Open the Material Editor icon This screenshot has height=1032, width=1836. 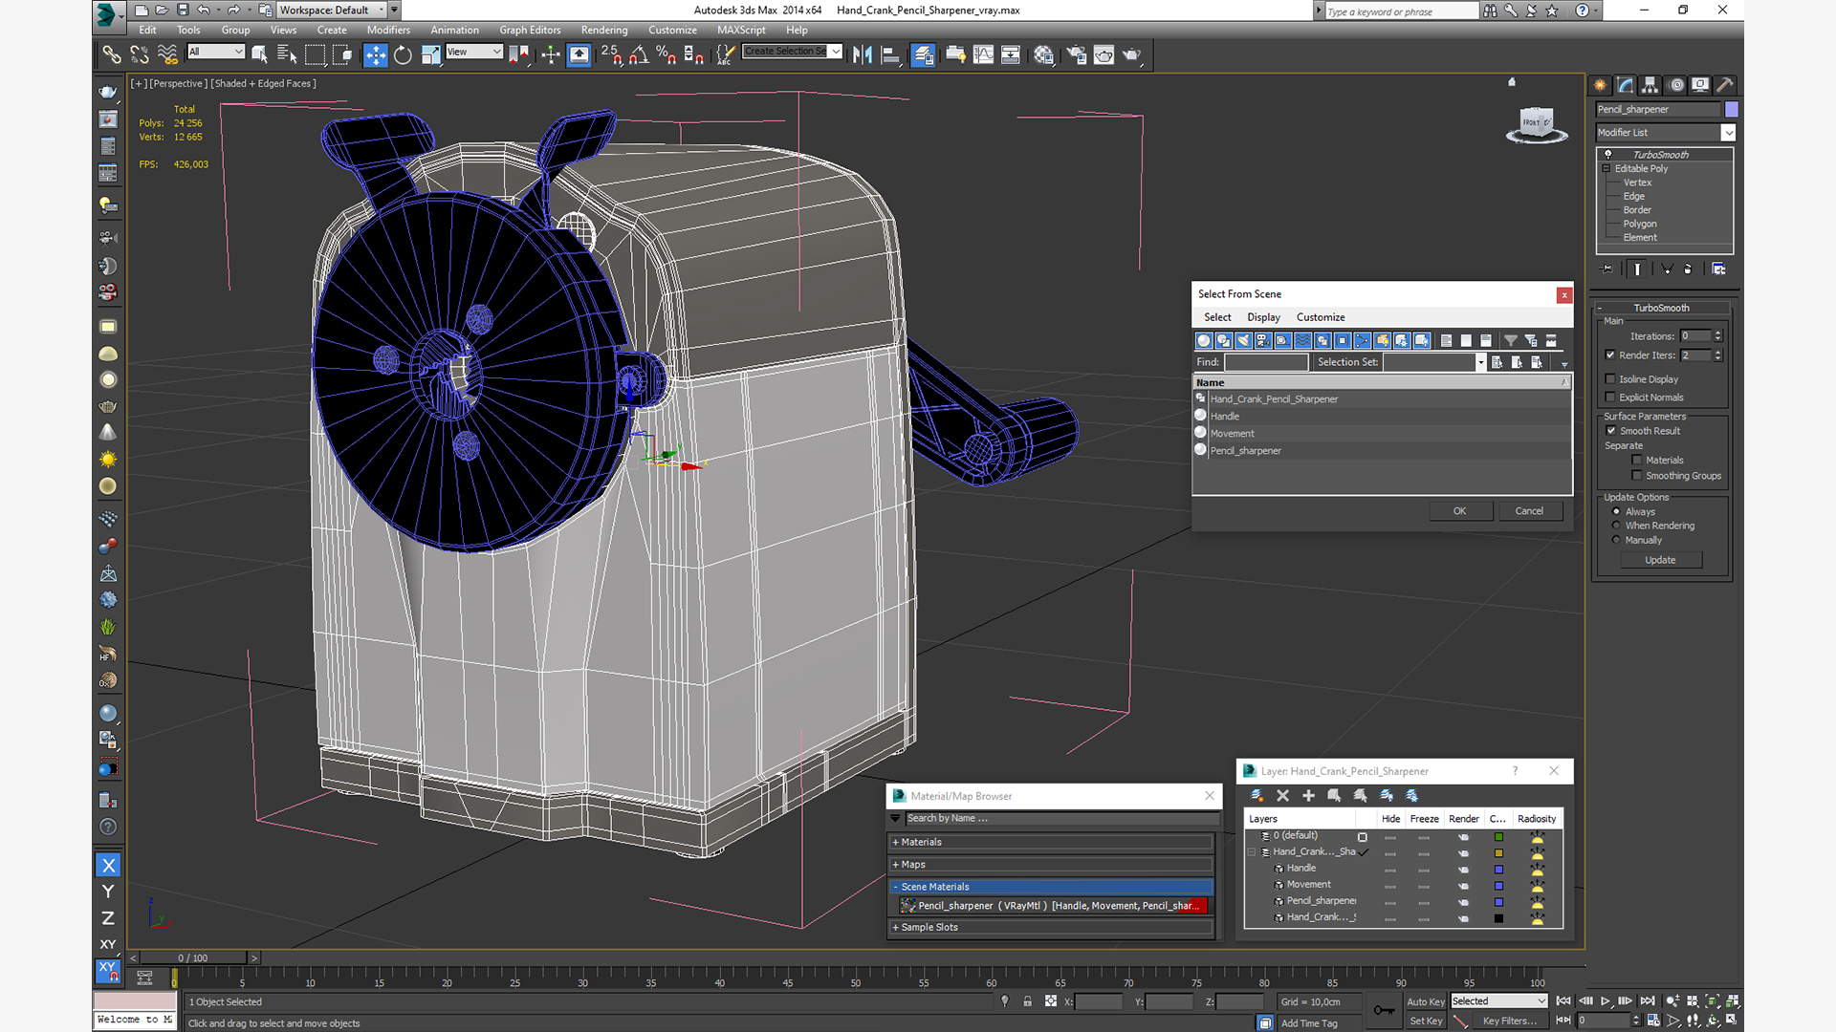[1043, 55]
